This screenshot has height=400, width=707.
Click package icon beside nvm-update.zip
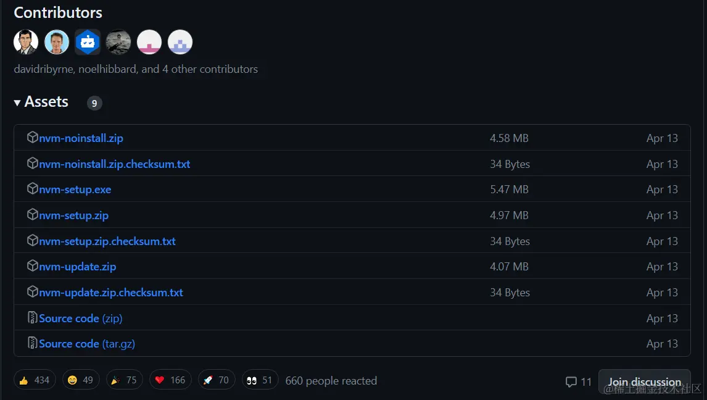coord(33,265)
